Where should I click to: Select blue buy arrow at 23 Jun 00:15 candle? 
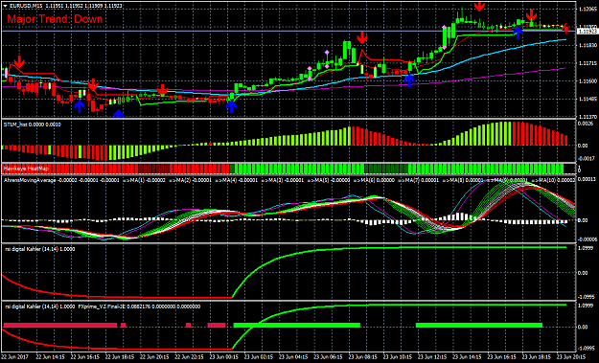click(x=231, y=106)
